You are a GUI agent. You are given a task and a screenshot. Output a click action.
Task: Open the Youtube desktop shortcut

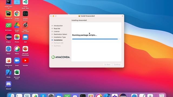click(25, 61)
